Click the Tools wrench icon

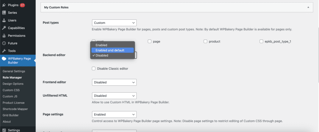click(x=4, y=51)
